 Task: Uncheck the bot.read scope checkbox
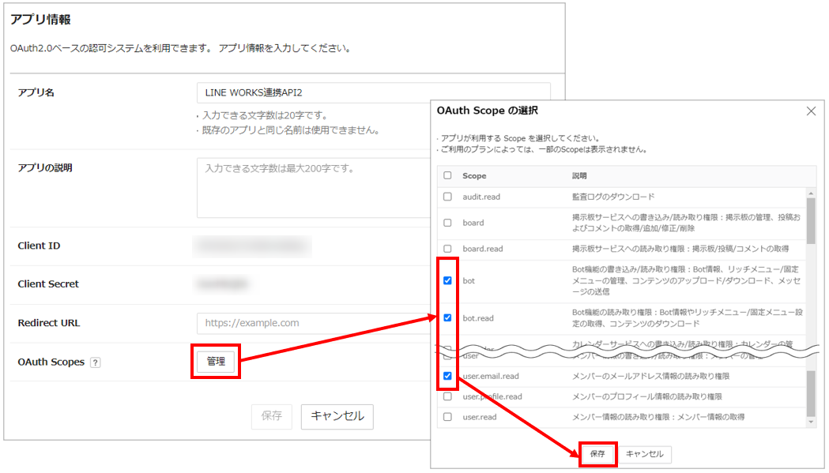pyautogui.click(x=447, y=317)
